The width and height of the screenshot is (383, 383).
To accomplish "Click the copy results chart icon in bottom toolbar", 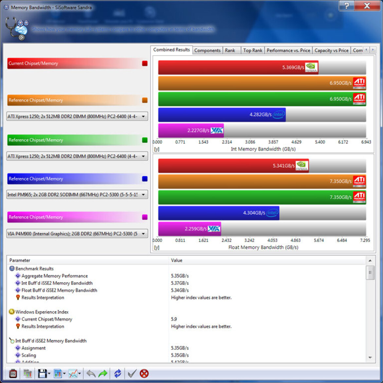I will pos(27,374).
